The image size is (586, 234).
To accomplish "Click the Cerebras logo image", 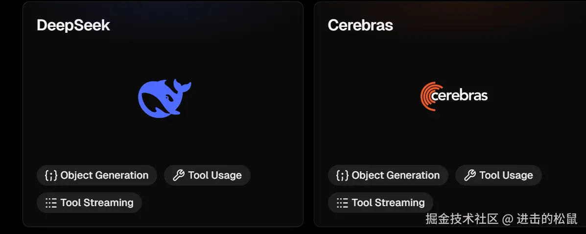I will click(454, 96).
